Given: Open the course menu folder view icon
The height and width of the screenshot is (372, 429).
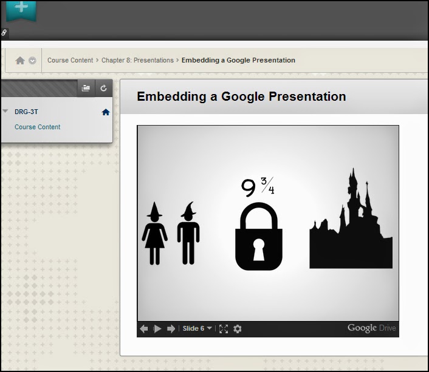Looking at the screenshot, I should pyautogui.click(x=86, y=88).
